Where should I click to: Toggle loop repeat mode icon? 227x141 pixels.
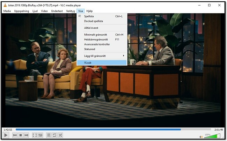[x=54, y=135]
